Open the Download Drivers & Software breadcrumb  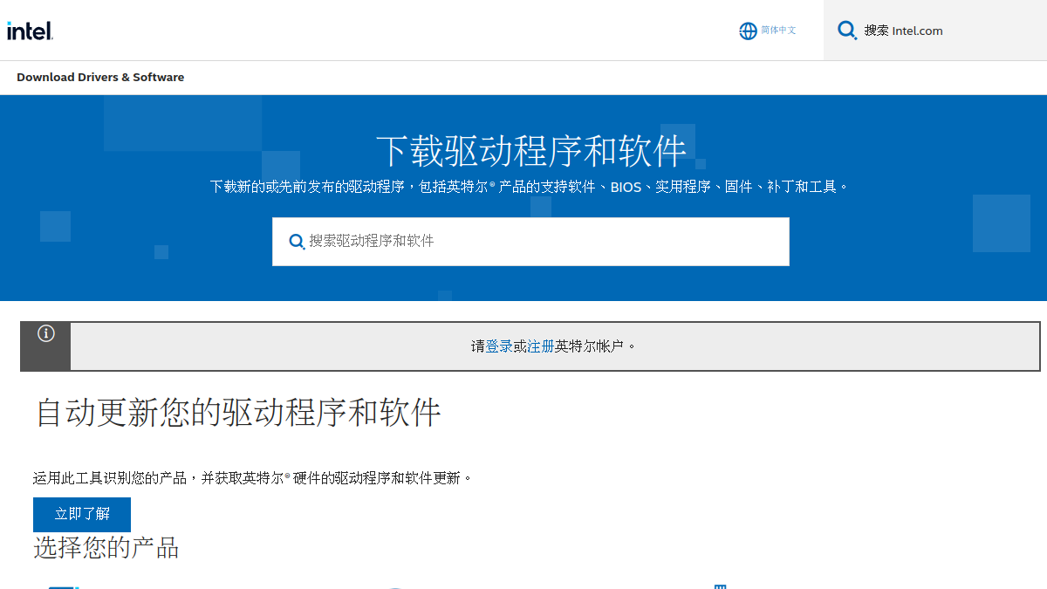[100, 77]
